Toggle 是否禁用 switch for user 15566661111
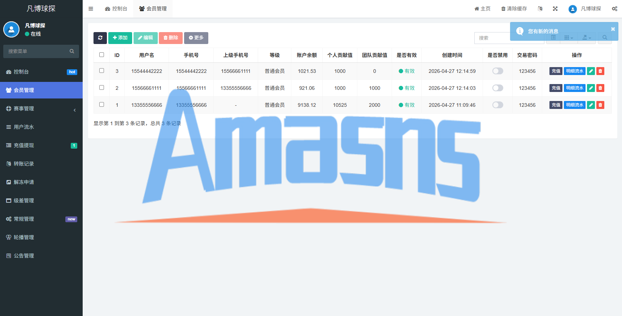 click(497, 88)
